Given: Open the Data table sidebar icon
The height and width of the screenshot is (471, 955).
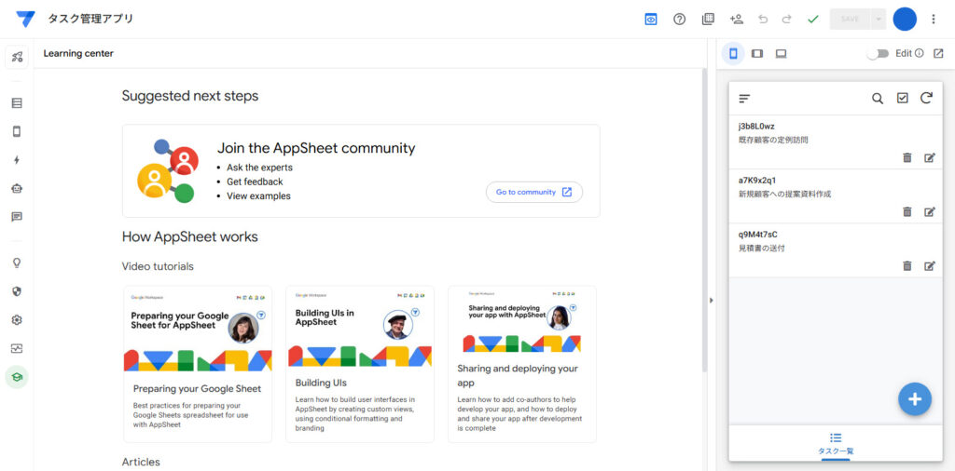Looking at the screenshot, I should click(17, 102).
